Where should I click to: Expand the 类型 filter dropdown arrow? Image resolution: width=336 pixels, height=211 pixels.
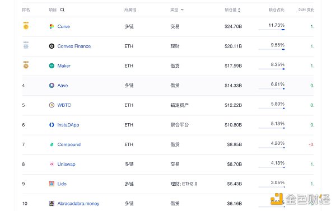[182, 10]
